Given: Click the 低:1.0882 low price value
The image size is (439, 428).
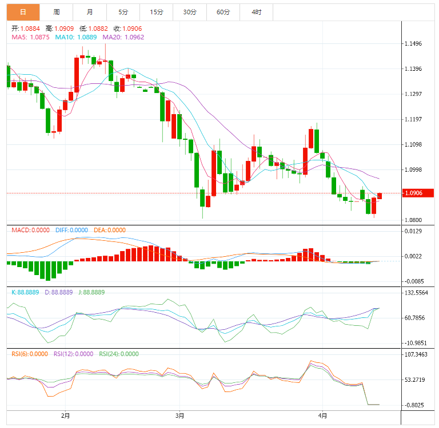Looking at the screenshot, I should (x=94, y=29).
